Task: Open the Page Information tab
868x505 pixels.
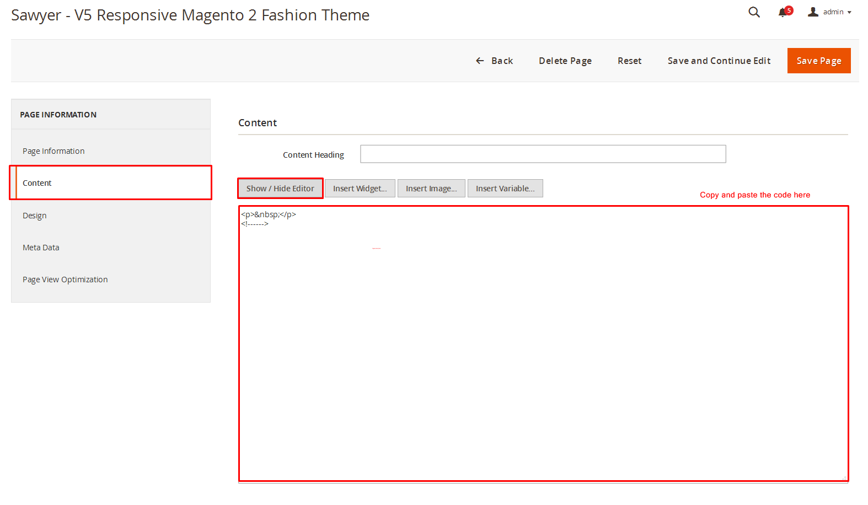Action: 111,151
